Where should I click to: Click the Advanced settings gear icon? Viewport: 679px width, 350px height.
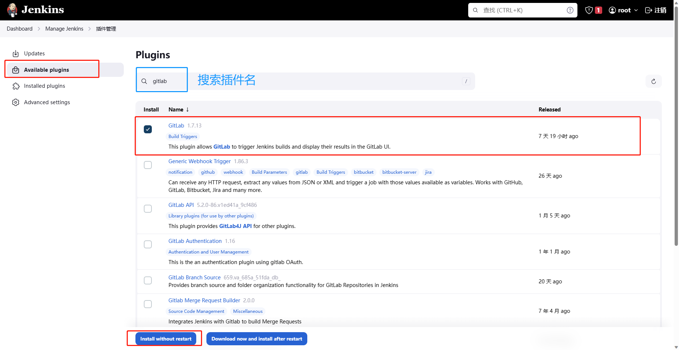pyautogui.click(x=16, y=102)
